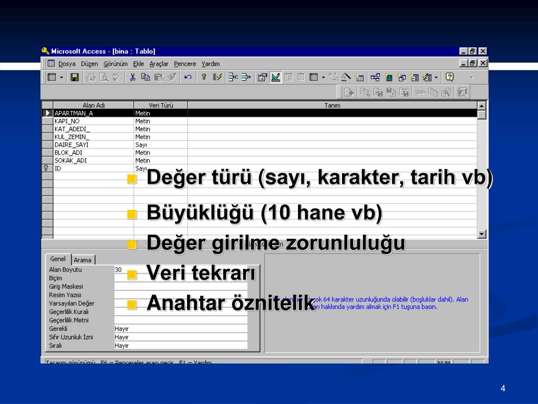
Task: Click the row selector arrow for APARTMAN_A
Action: [47, 113]
